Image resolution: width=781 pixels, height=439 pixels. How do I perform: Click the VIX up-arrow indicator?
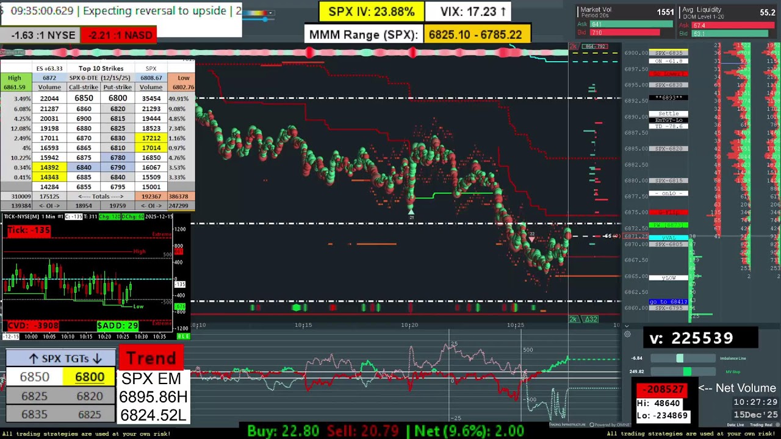click(x=503, y=12)
